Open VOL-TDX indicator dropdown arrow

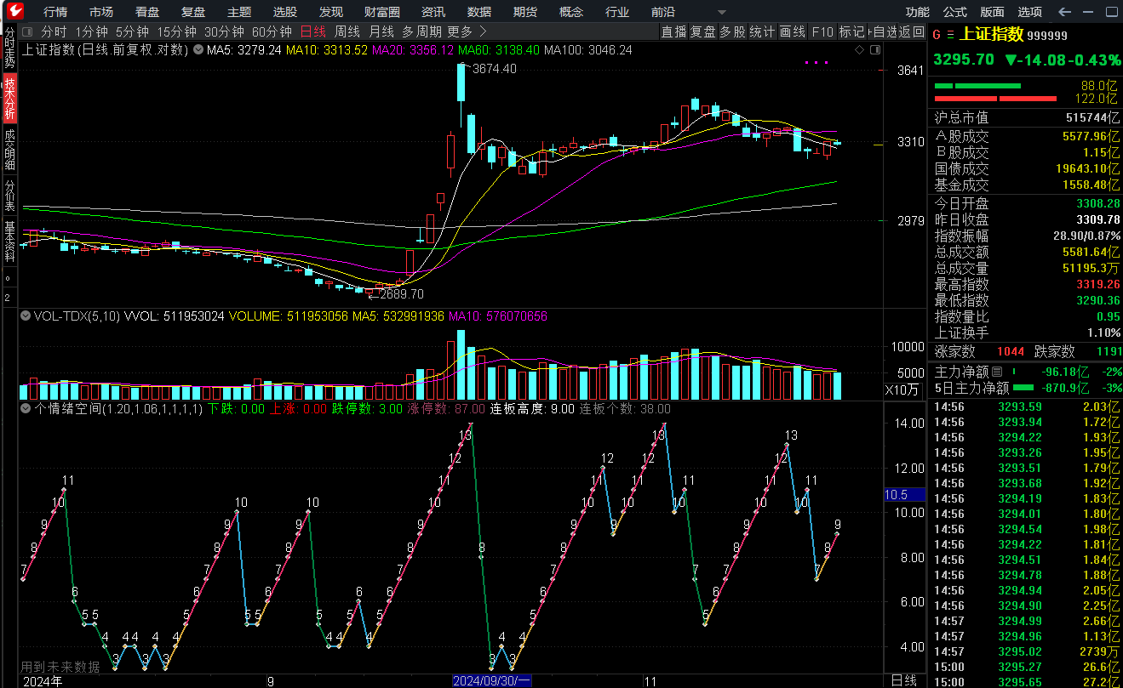click(x=26, y=316)
